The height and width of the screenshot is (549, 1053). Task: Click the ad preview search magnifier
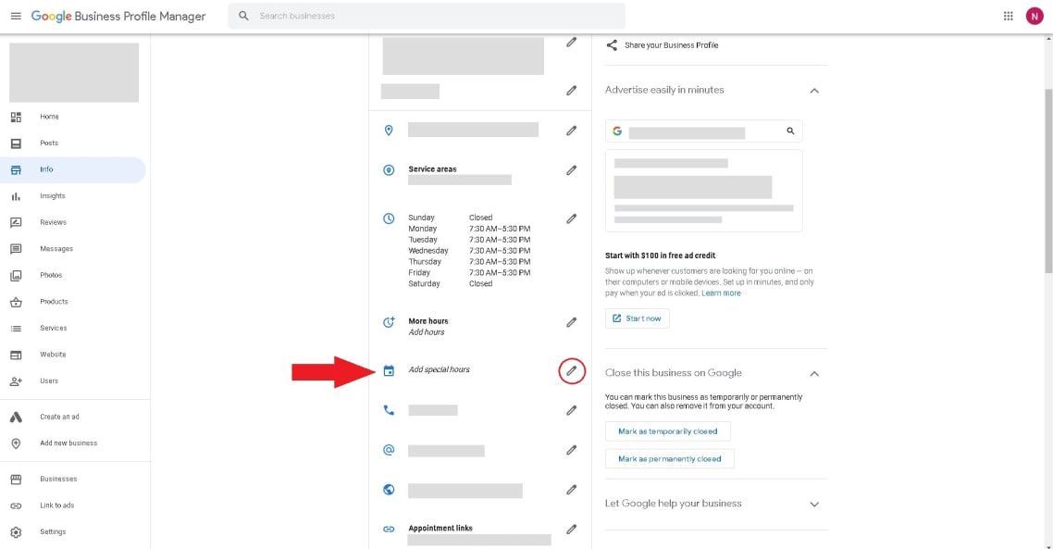(790, 131)
